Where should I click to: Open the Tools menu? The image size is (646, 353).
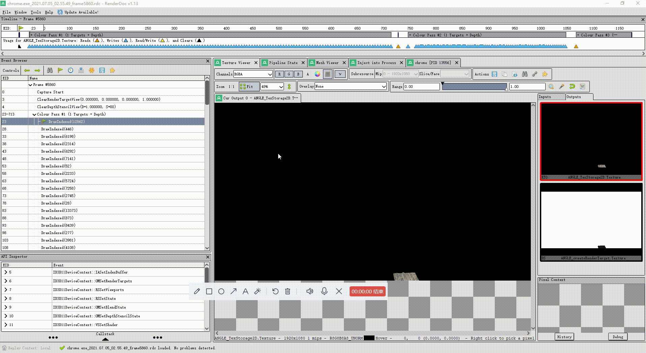(x=36, y=12)
